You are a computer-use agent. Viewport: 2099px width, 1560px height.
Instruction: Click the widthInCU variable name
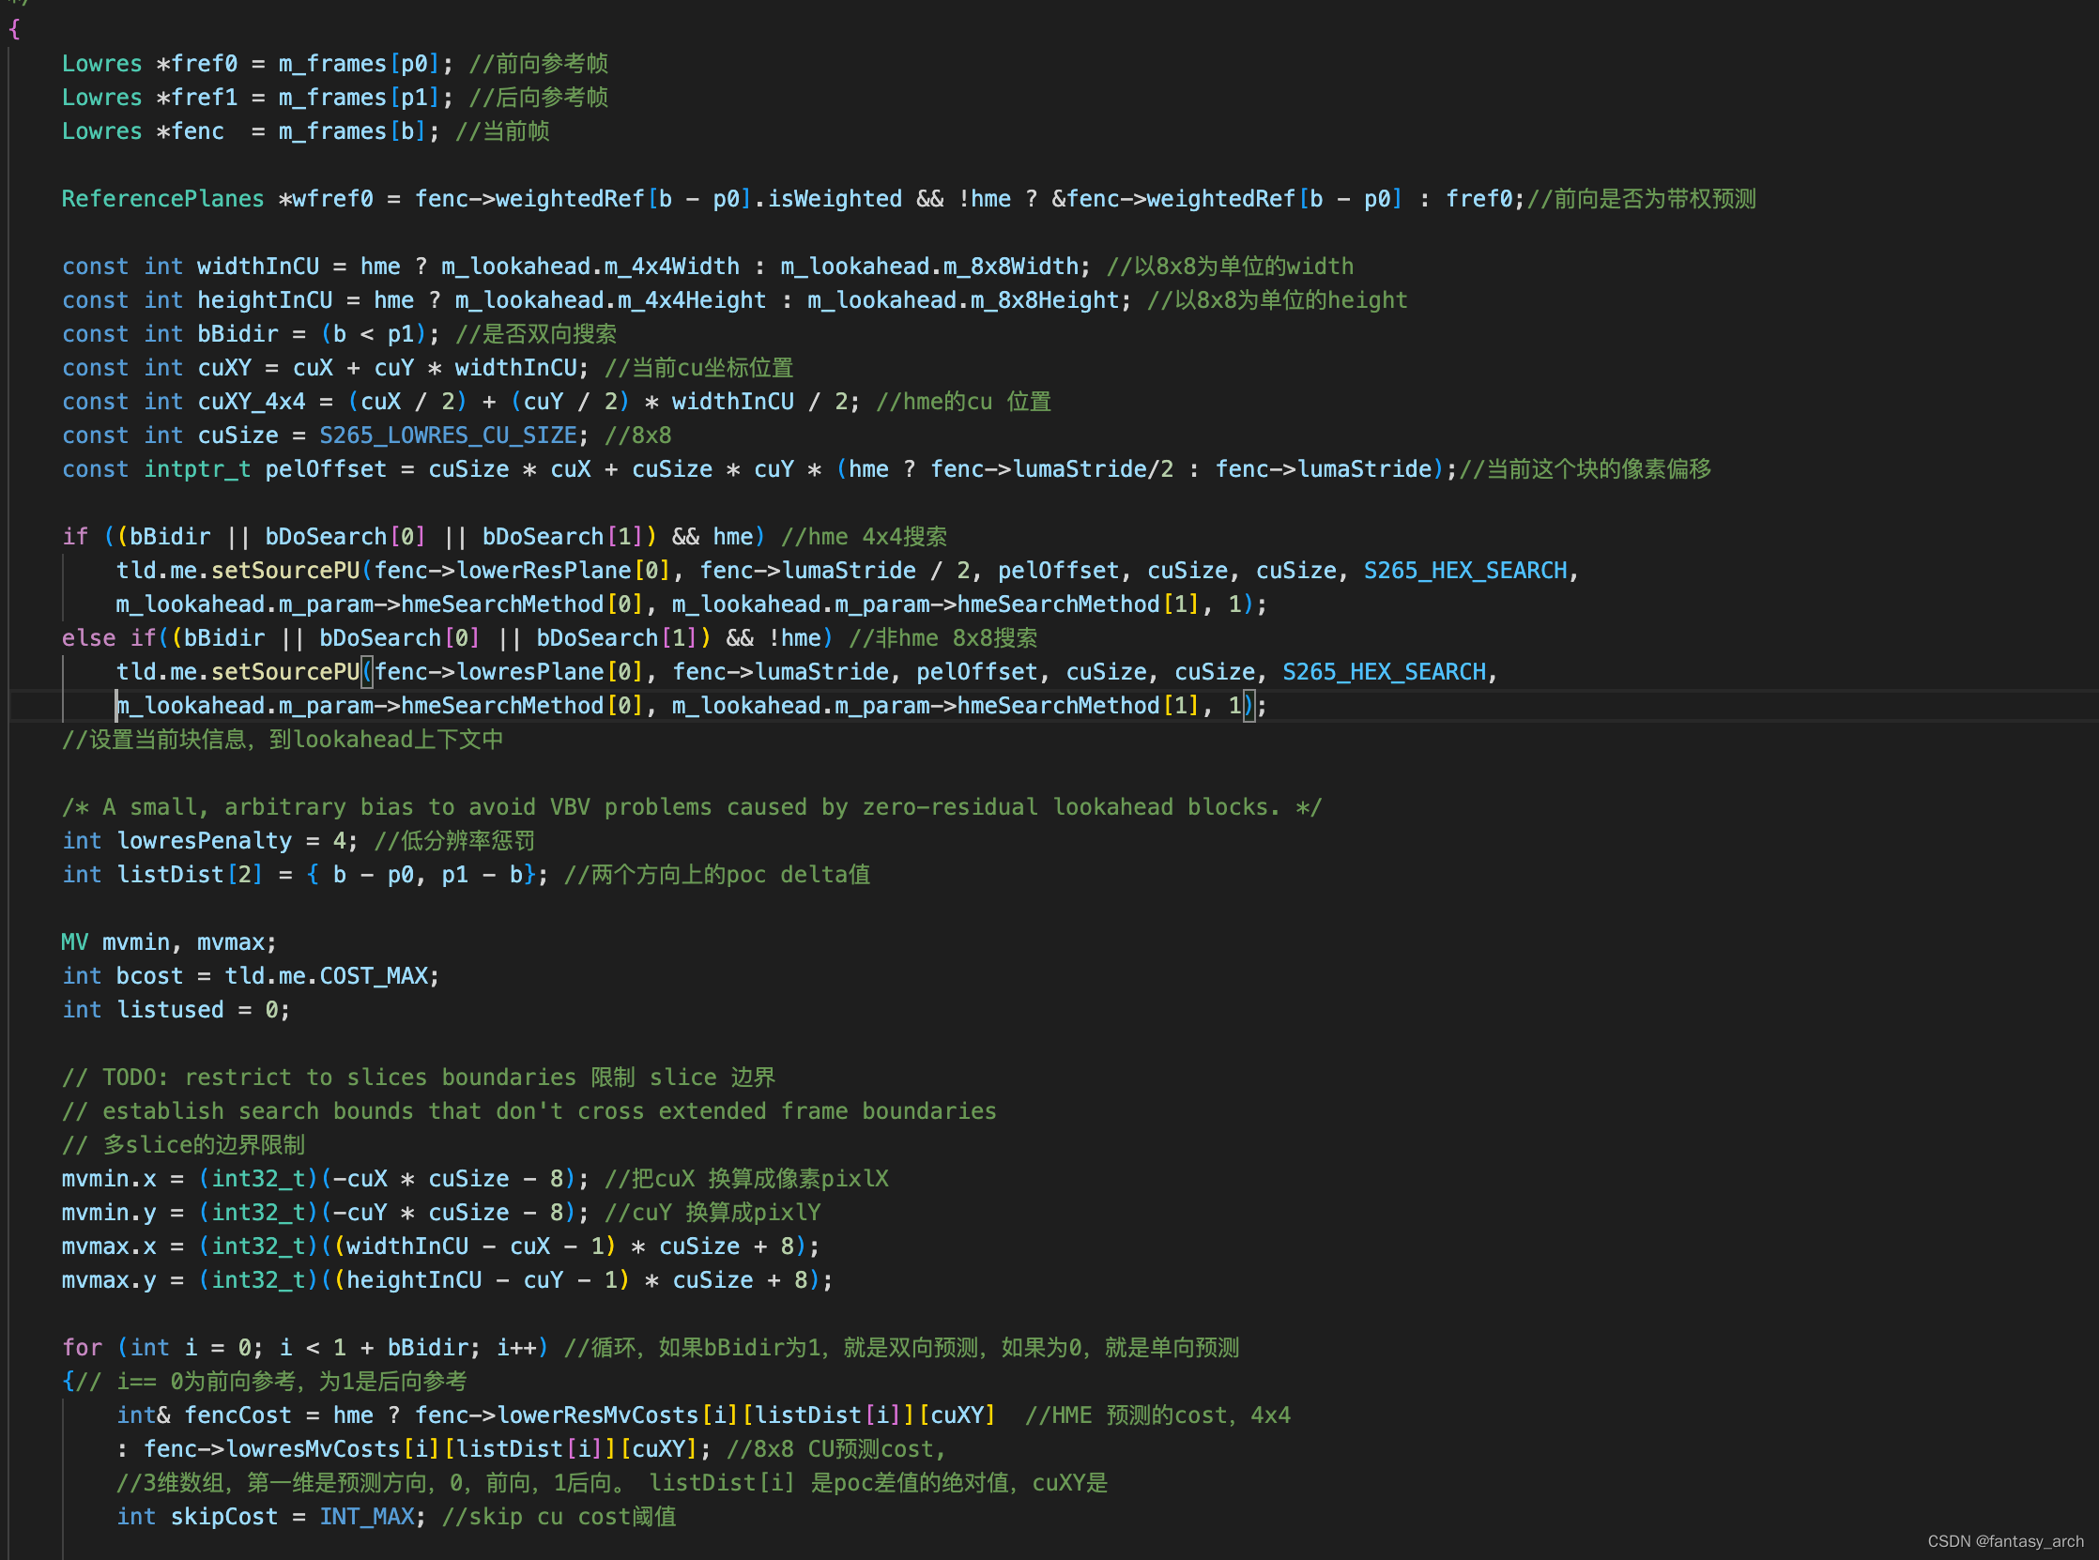(257, 267)
